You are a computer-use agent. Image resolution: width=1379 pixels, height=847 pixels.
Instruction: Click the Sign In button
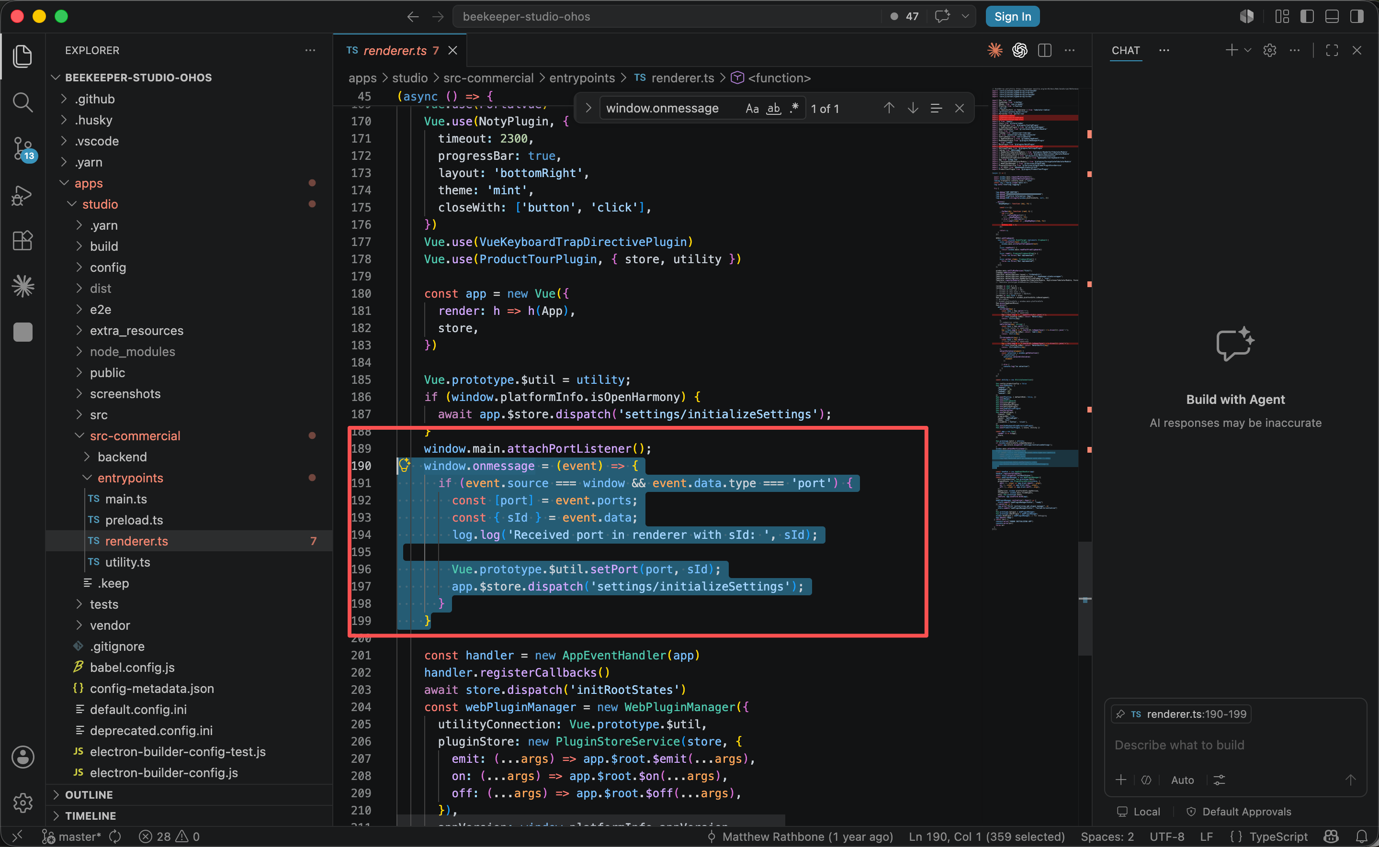1013,17
